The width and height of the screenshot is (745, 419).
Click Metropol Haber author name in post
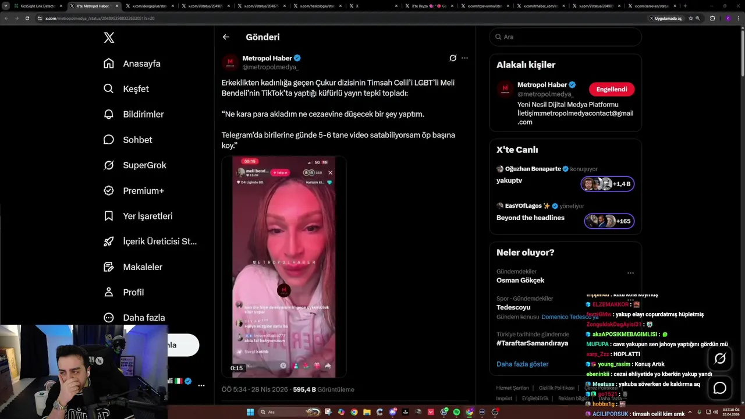pos(267,58)
